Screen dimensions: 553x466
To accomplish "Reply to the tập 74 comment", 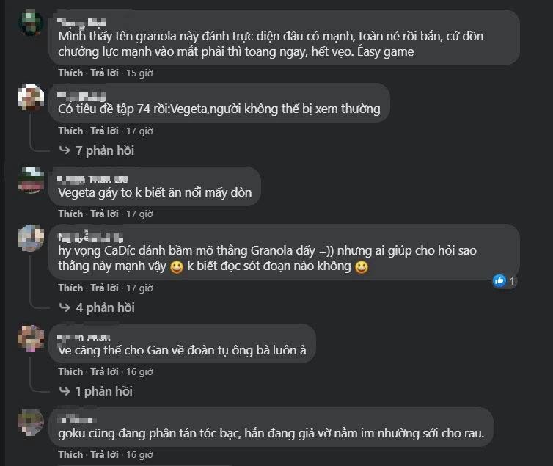I will pos(104,131).
